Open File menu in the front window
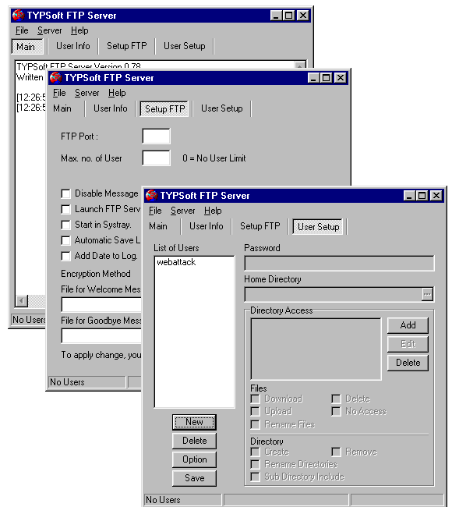This screenshot has height=507, width=452. (155, 211)
